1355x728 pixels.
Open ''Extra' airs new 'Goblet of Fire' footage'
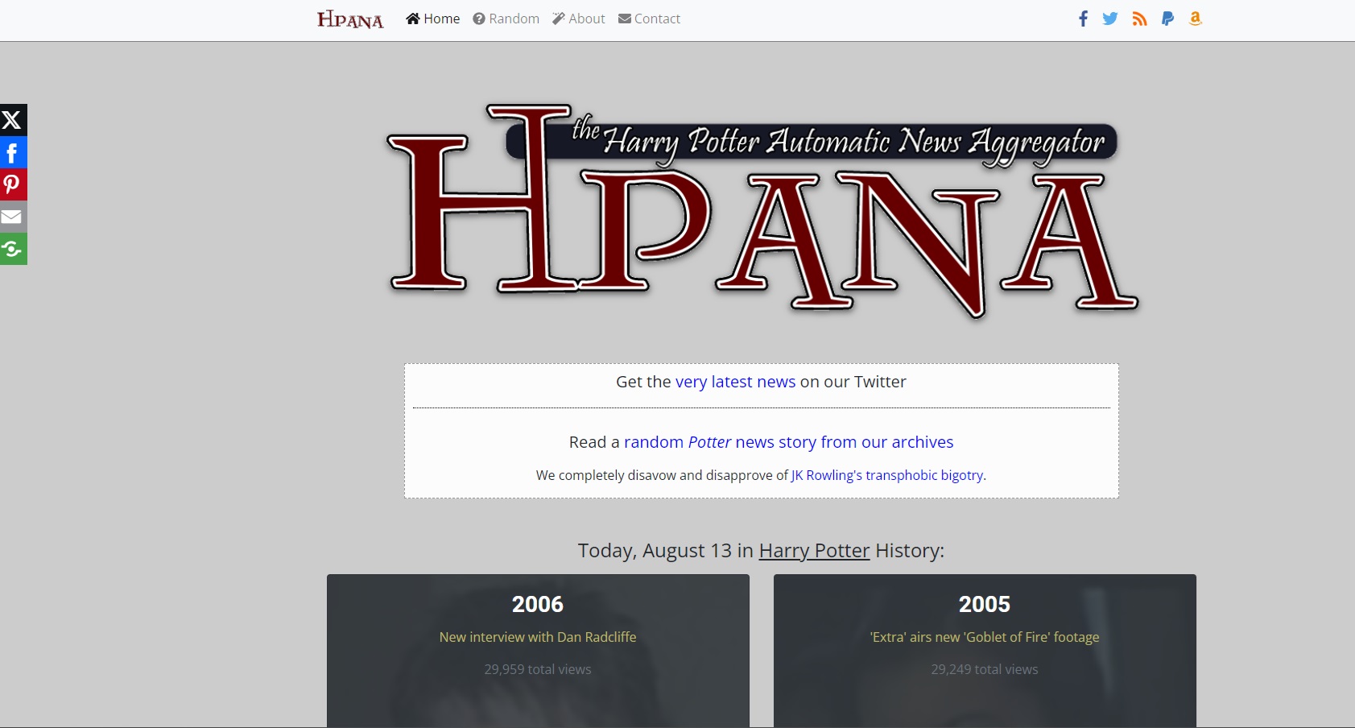tap(985, 637)
